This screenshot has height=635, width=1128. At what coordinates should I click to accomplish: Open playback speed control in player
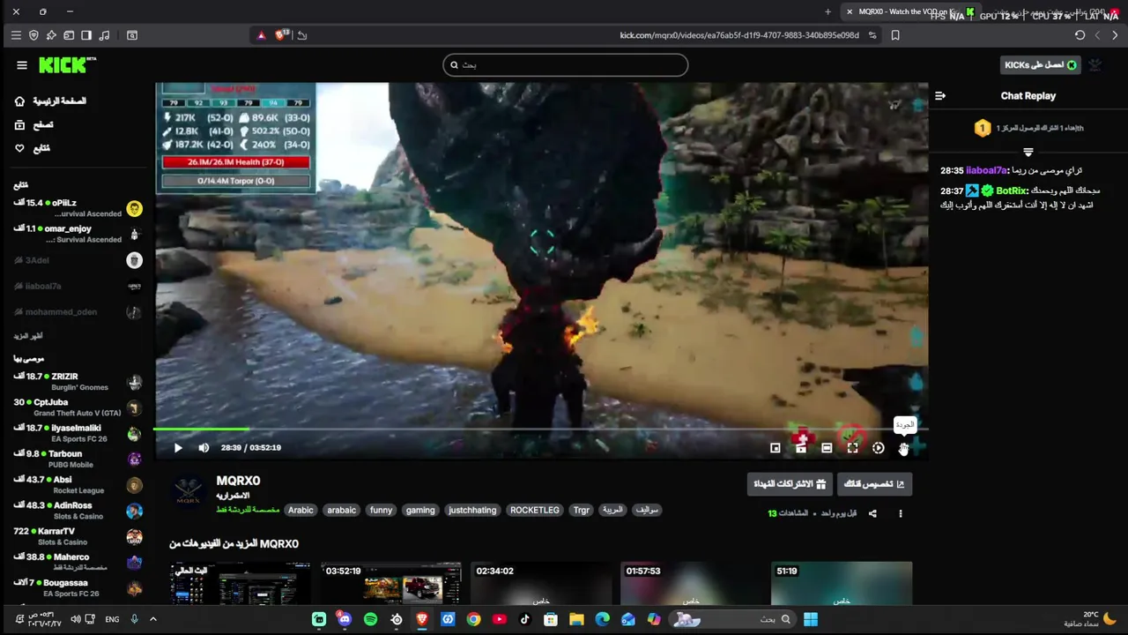click(x=879, y=448)
